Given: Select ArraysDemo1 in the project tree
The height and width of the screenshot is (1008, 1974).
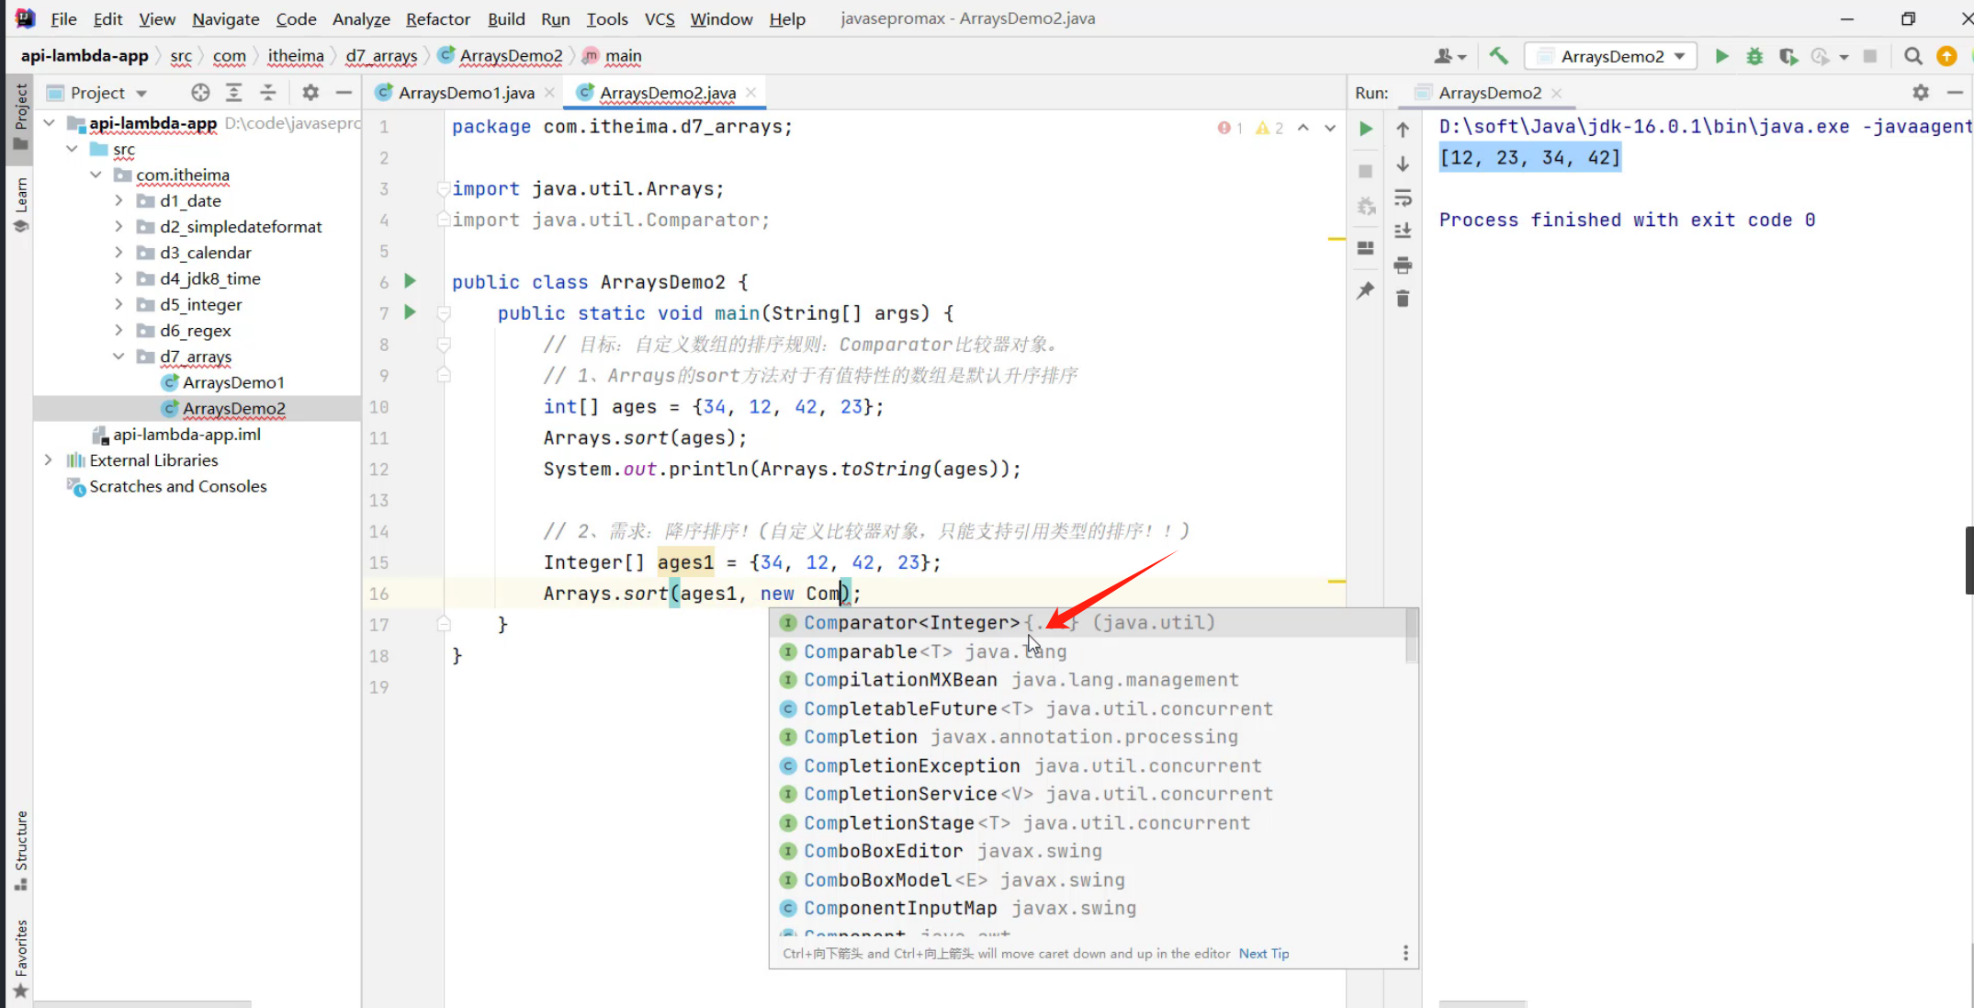Looking at the screenshot, I should pyautogui.click(x=233, y=382).
